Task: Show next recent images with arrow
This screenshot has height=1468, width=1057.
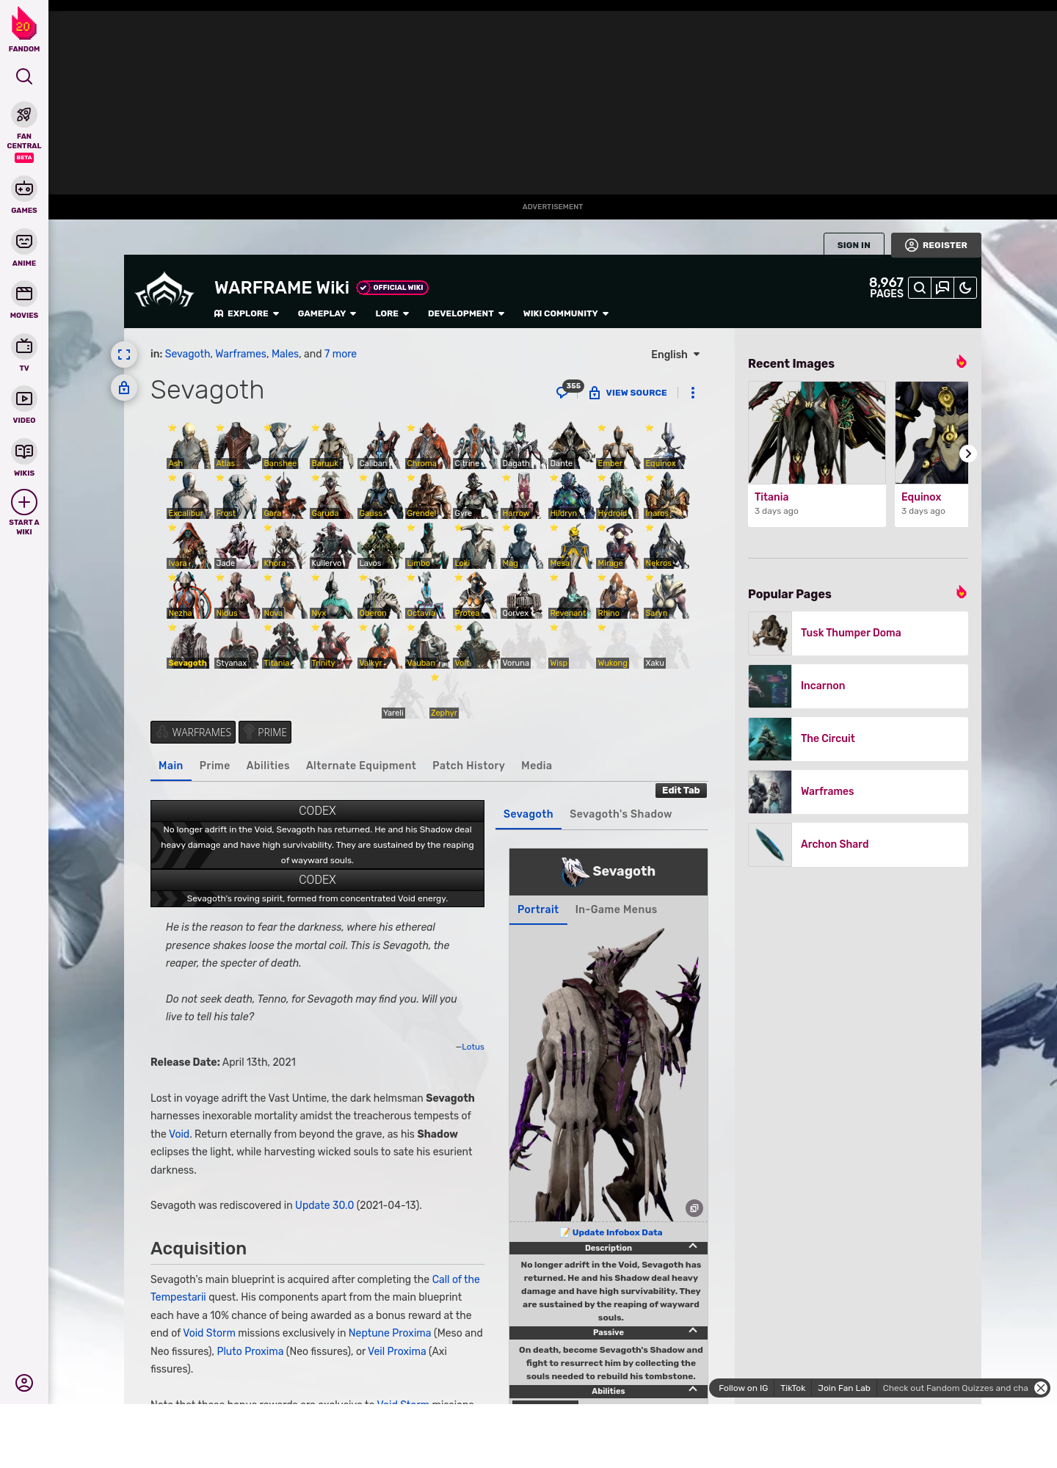Action: point(967,454)
